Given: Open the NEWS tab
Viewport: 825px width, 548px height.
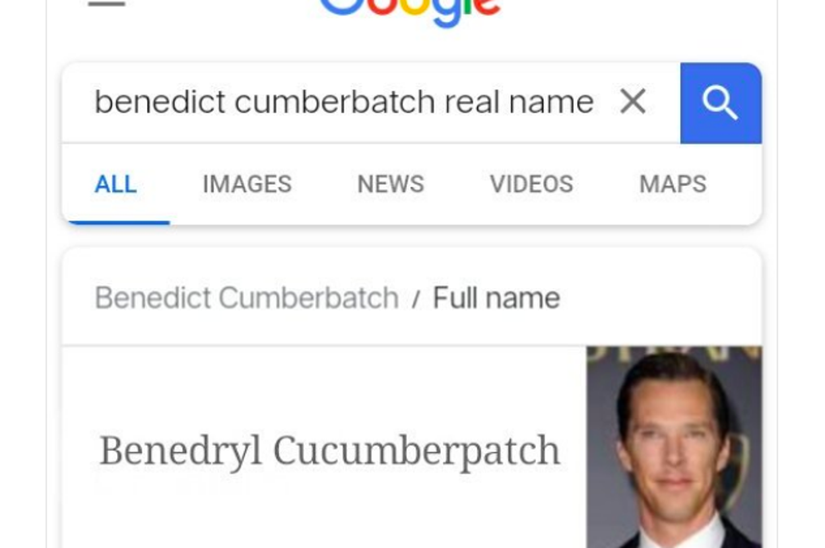Looking at the screenshot, I should (x=391, y=184).
